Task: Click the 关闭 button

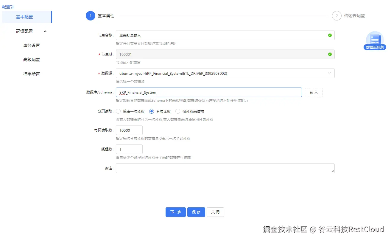Action: coord(215,212)
